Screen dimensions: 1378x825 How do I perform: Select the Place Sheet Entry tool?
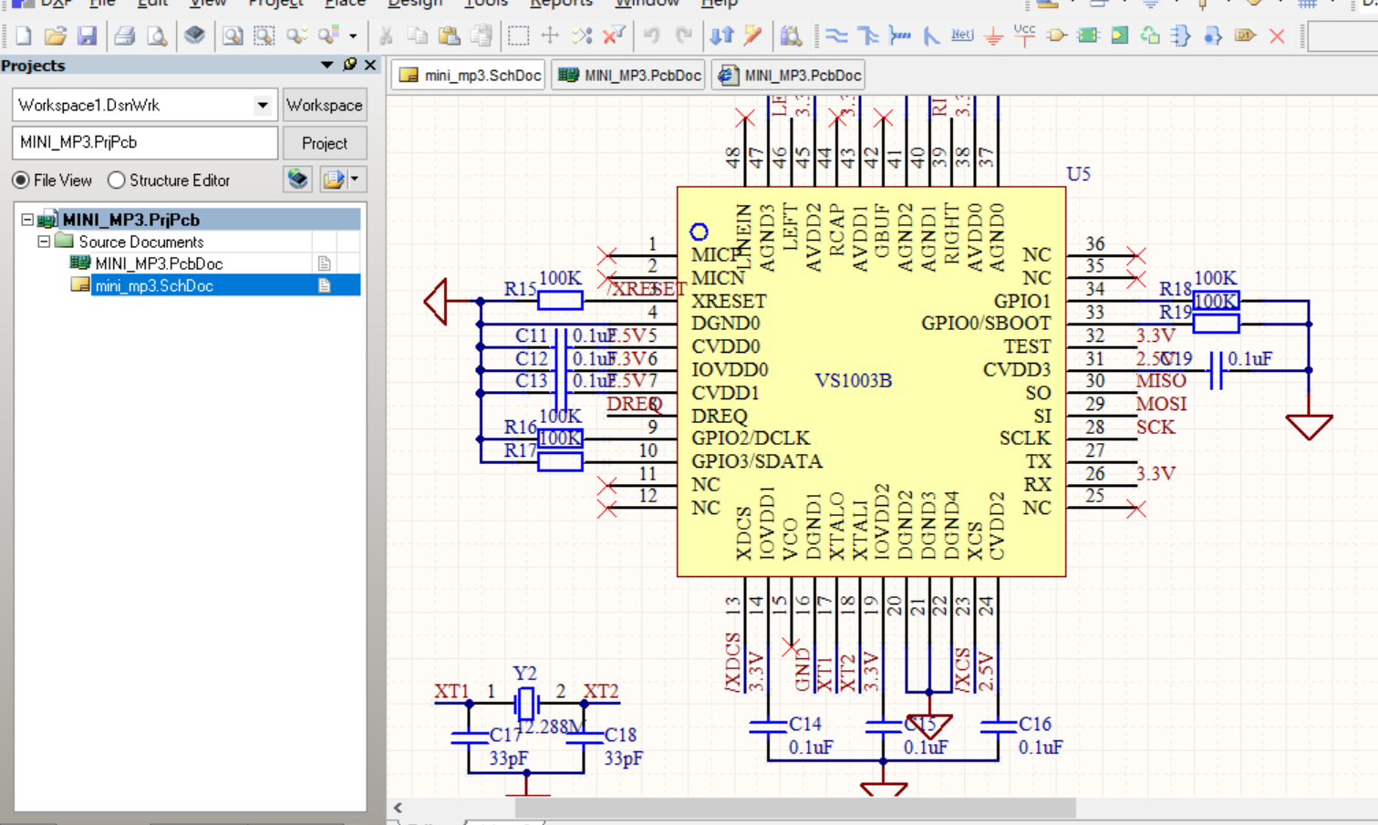[1119, 36]
